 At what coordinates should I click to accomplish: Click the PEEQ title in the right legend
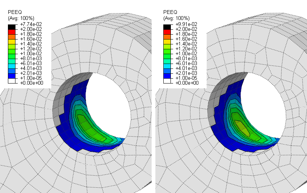pos(169,12)
